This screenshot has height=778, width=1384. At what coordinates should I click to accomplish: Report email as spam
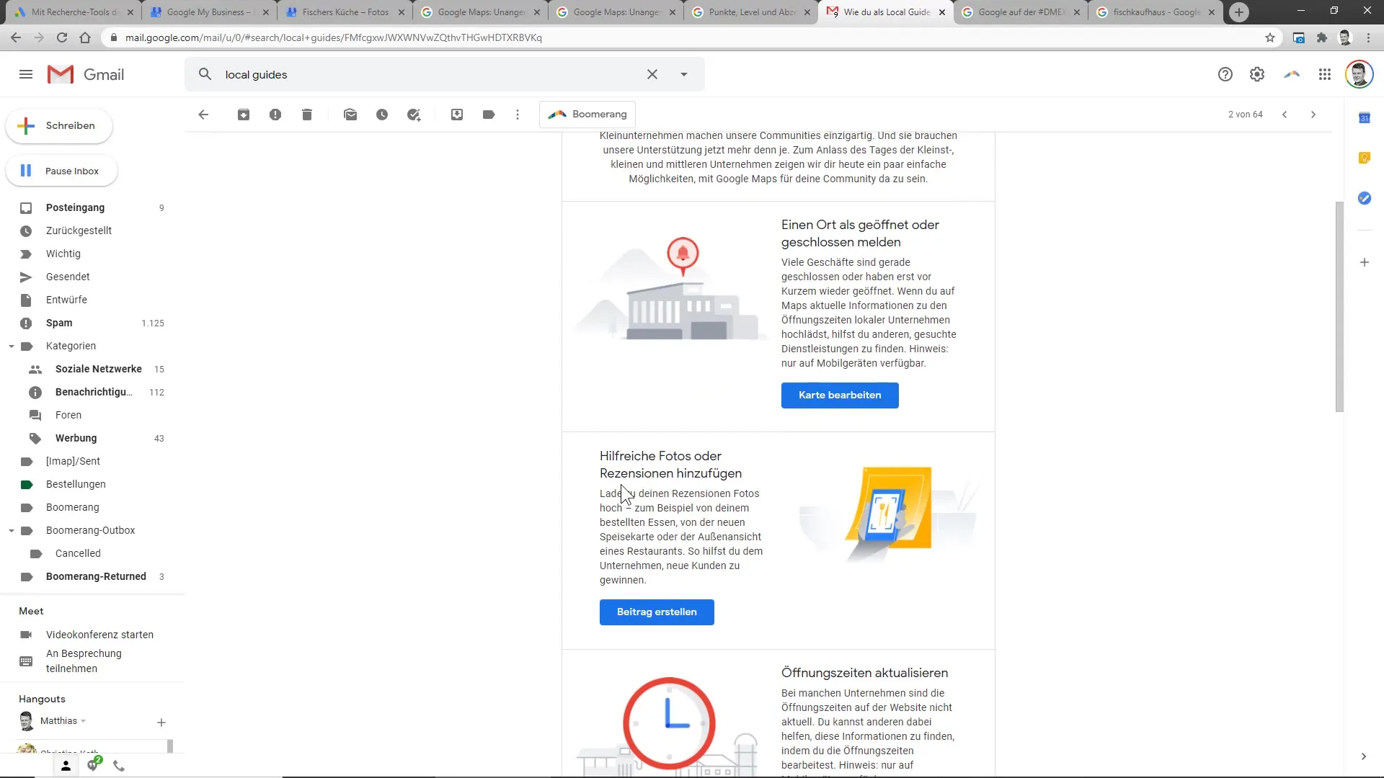pyautogui.click(x=275, y=115)
